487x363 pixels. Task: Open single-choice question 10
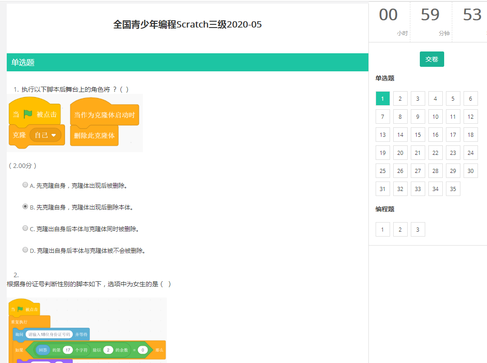pyautogui.click(x=436, y=116)
